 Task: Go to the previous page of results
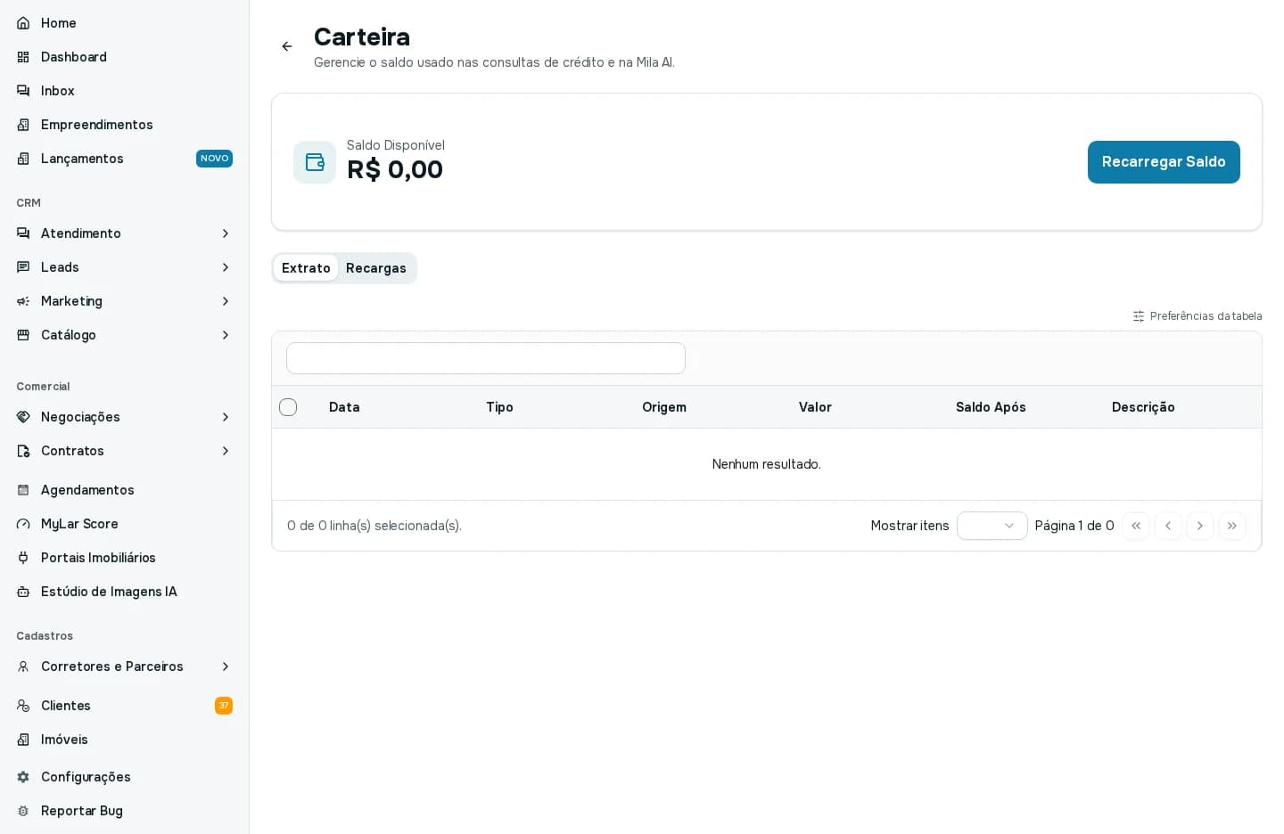(x=1168, y=526)
